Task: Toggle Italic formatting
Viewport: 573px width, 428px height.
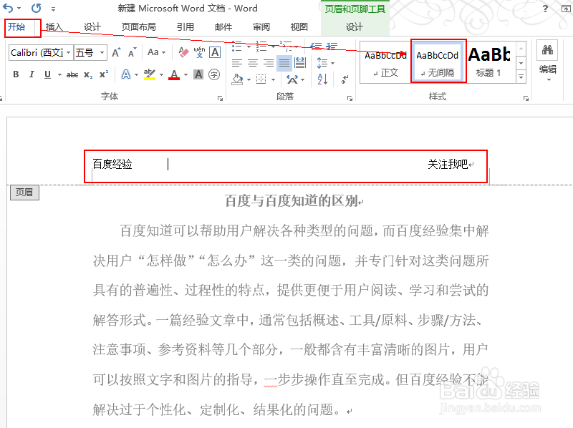Action: (x=32, y=74)
